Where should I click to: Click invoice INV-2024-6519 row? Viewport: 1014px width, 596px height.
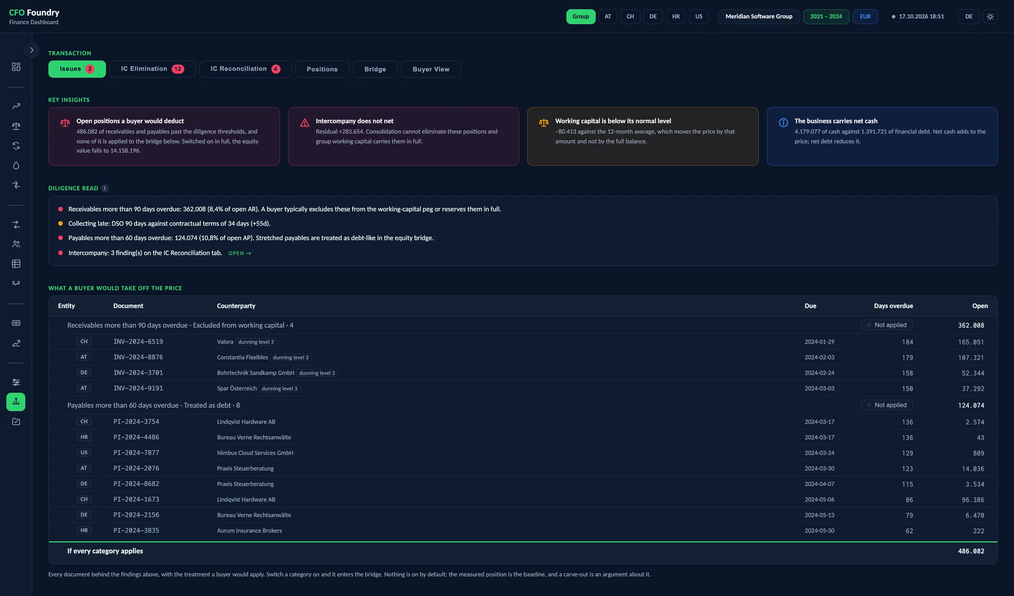[523, 342]
